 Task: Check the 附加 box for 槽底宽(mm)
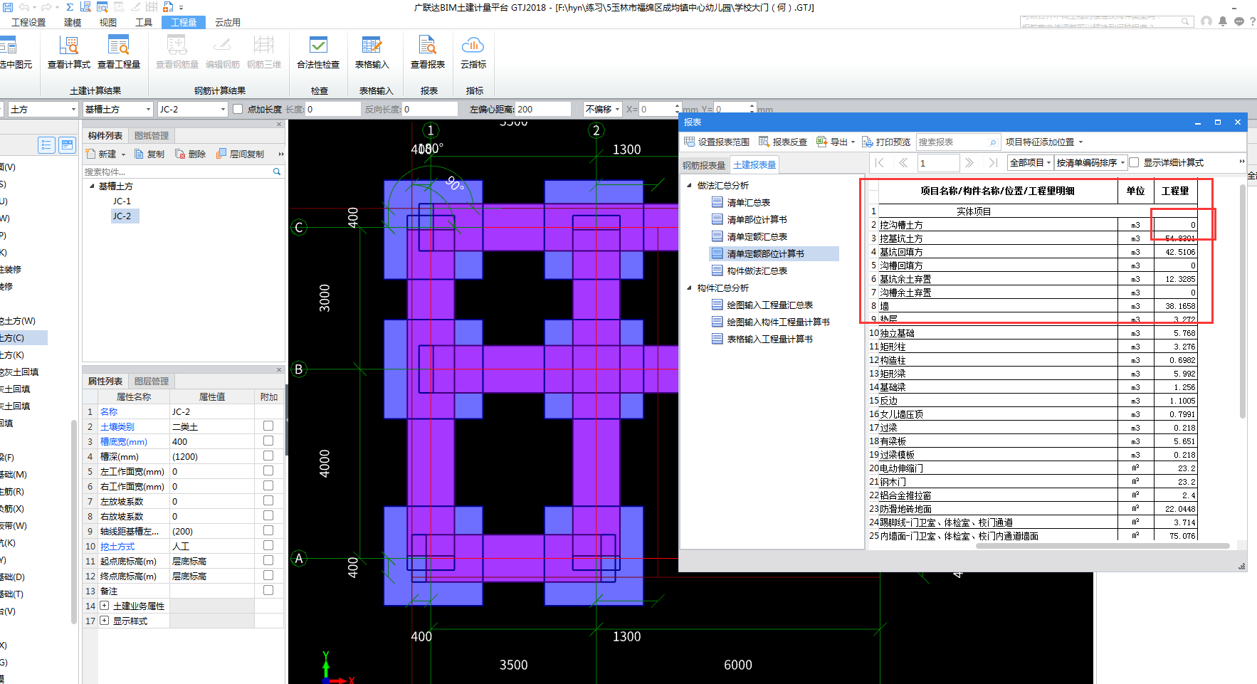268,441
